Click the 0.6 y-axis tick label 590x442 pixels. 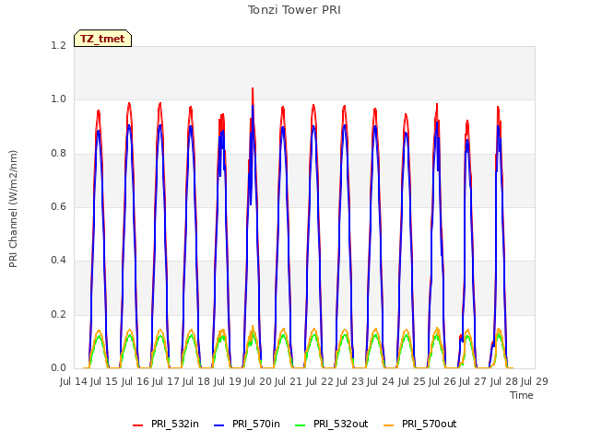(58, 206)
